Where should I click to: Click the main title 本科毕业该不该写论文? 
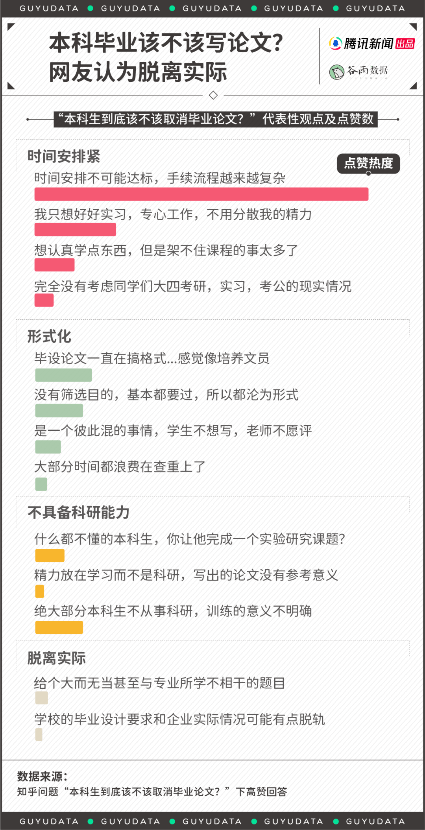pyautogui.click(x=166, y=43)
